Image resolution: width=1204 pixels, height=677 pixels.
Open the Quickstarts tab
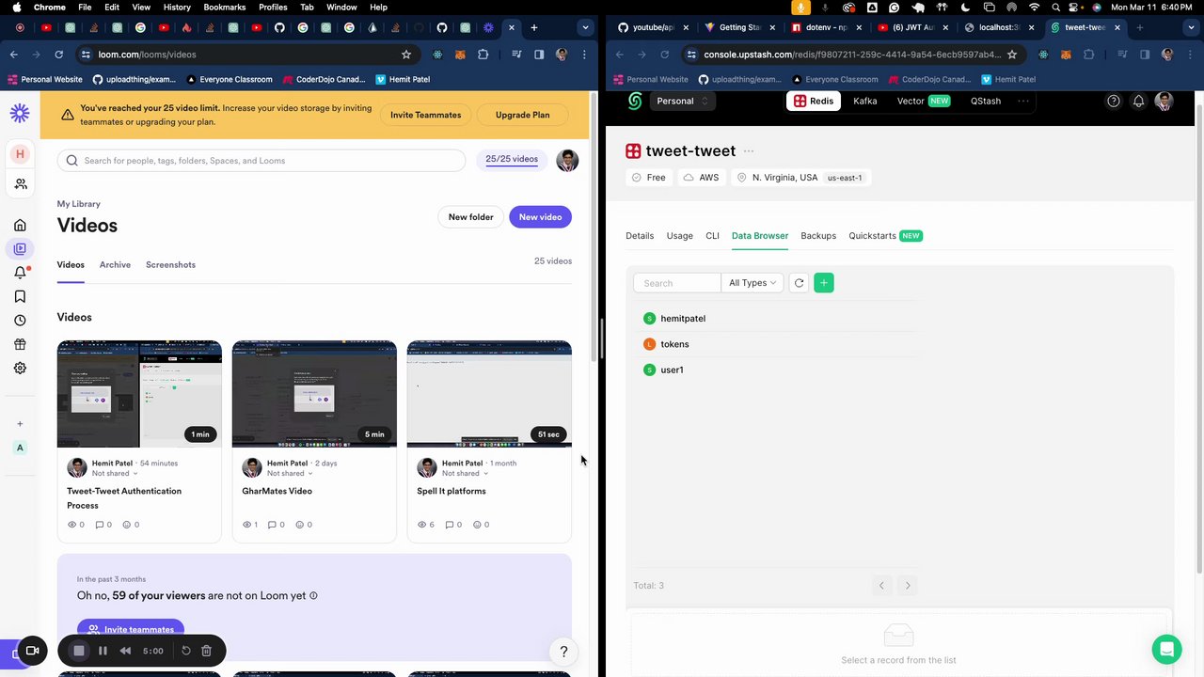[885, 236]
